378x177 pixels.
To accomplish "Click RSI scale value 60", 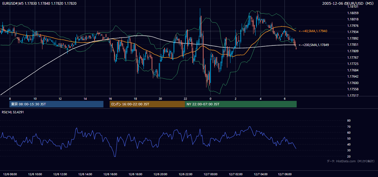I will coord(349,133).
